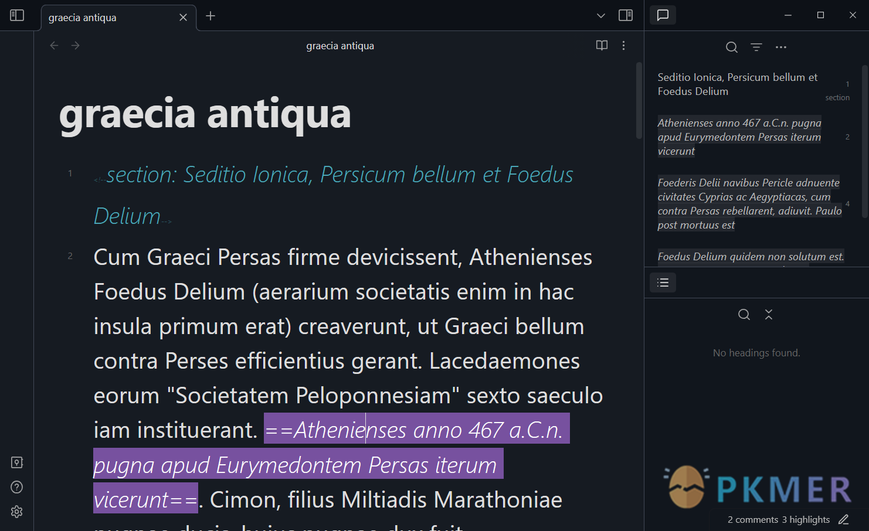Open the tab list dropdown arrow

pyautogui.click(x=601, y=16)
